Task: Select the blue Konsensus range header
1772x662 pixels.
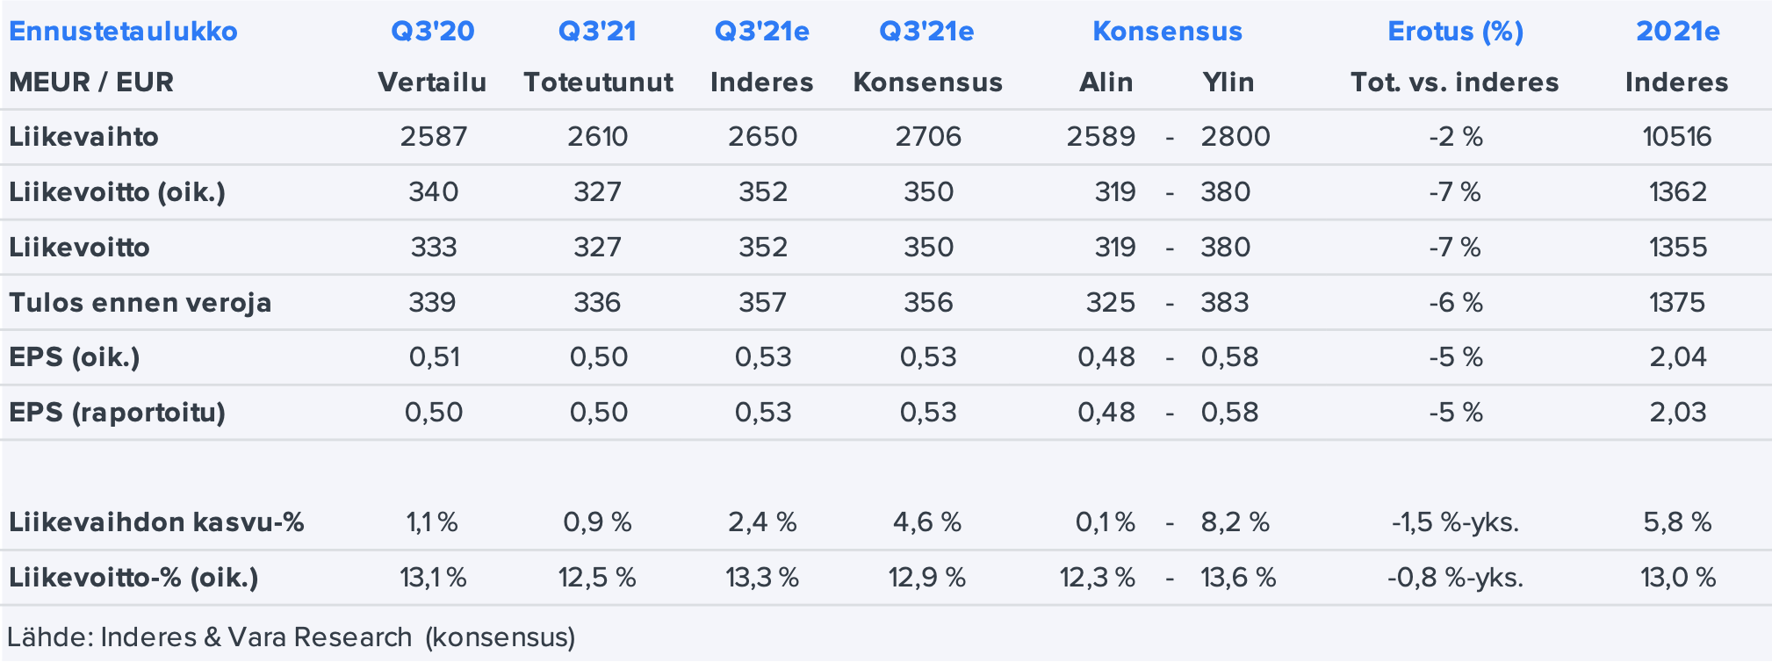Action: coord(1167,32)
